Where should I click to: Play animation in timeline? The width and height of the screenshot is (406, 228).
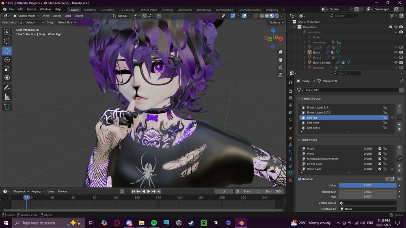149,191
